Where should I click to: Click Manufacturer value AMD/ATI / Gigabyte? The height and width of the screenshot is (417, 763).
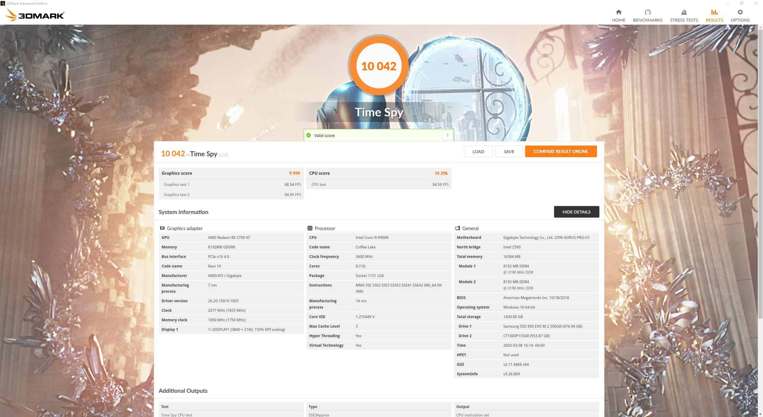[225, 276]
